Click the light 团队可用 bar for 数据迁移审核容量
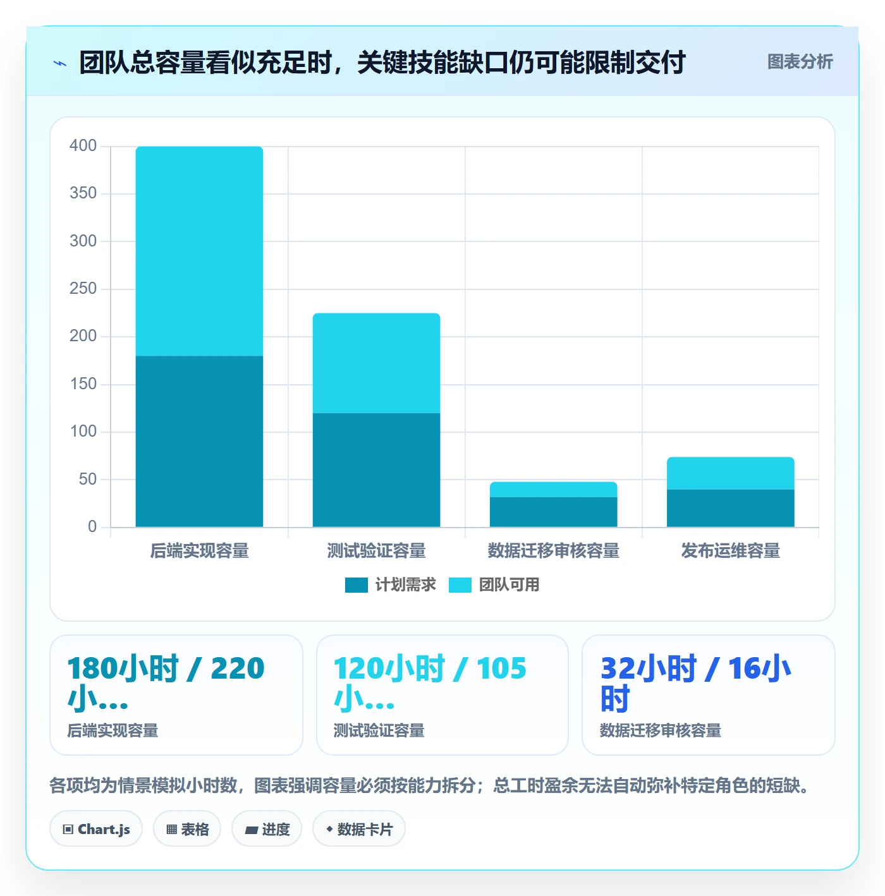The width and height of the screenshot is (885, 896). pyautogui.click(x=553, y=490)
